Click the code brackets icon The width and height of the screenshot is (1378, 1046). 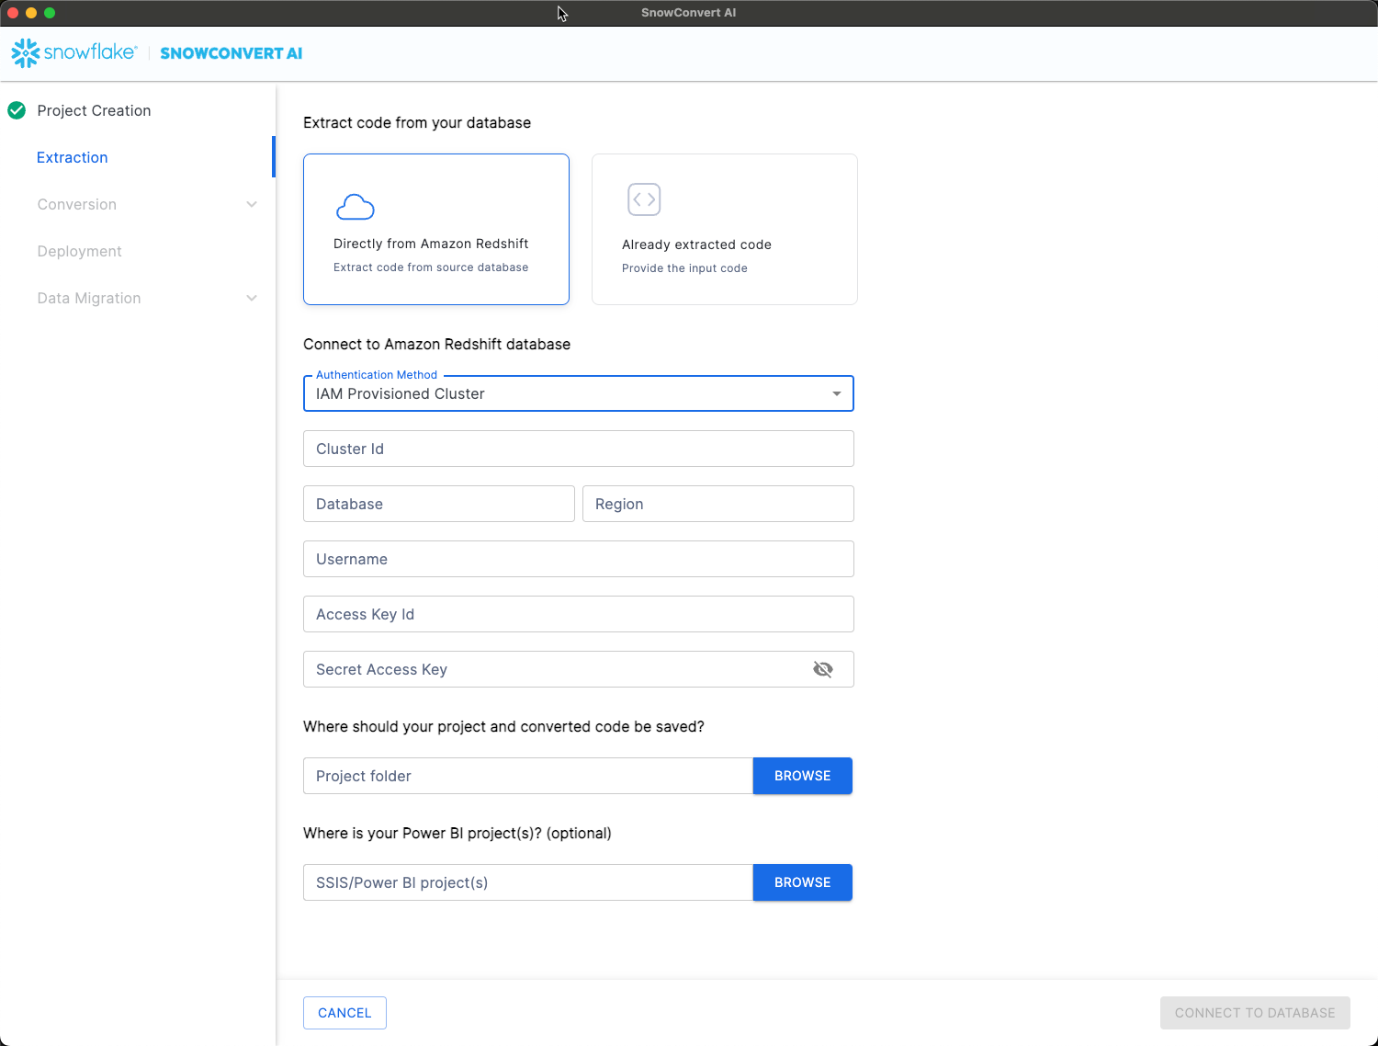coord(644,199)
